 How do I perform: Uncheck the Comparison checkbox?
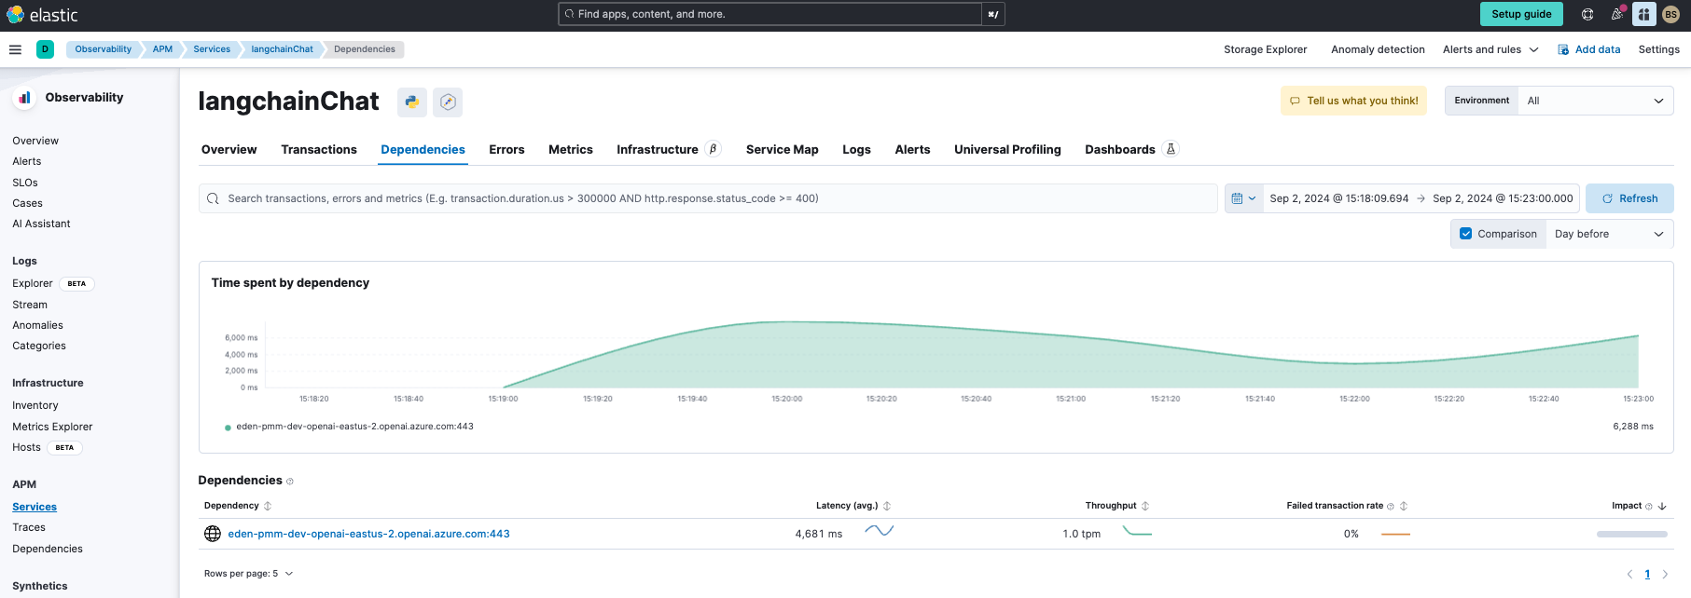[x=1465, y=234]
